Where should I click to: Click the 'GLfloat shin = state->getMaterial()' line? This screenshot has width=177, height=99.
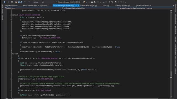tap(45, 95)
